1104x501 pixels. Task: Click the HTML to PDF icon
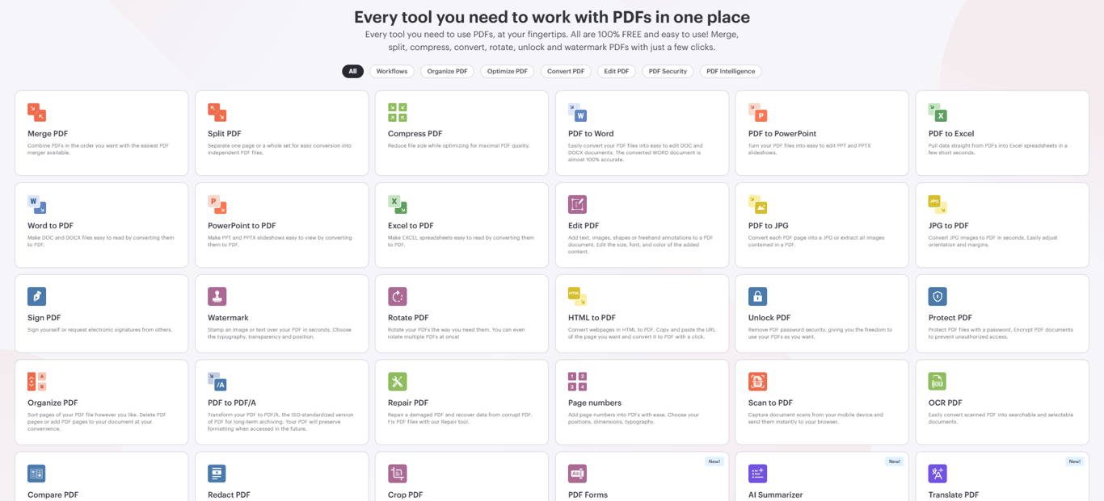click(577, 296)
